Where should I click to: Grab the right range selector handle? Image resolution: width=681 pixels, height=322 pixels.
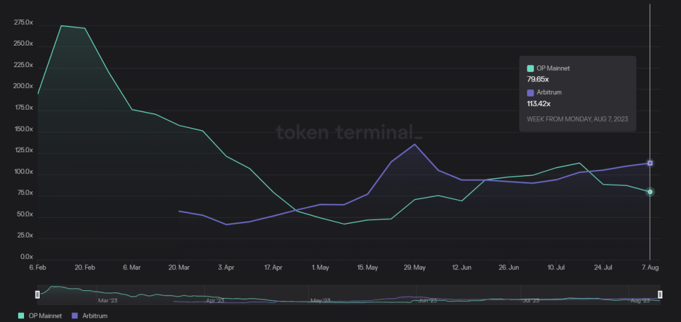660,295
